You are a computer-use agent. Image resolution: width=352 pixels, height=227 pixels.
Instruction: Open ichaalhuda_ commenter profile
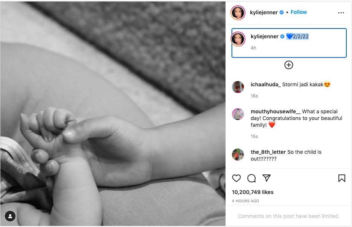265,84
